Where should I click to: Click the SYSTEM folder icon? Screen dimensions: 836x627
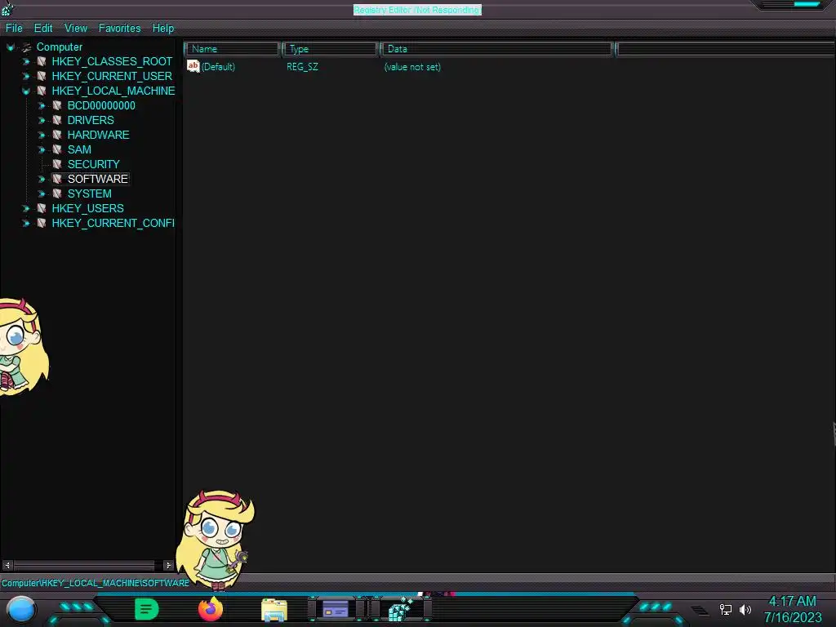click(x=57, y=193)
